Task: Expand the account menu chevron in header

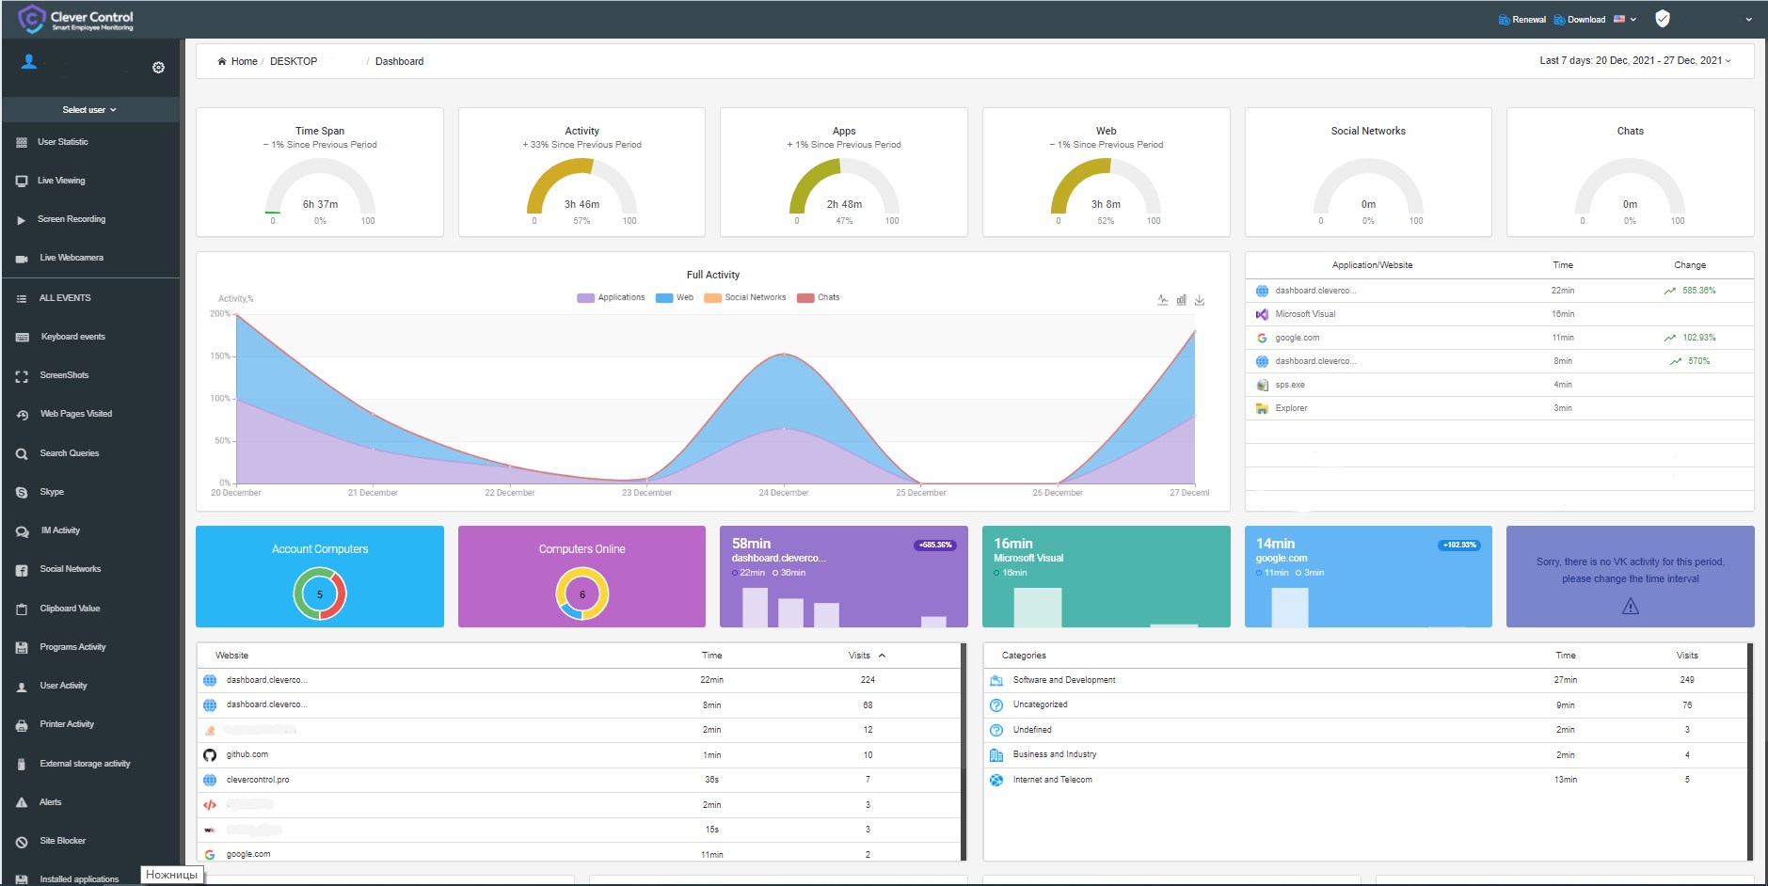Action: tap(1749, 19)
